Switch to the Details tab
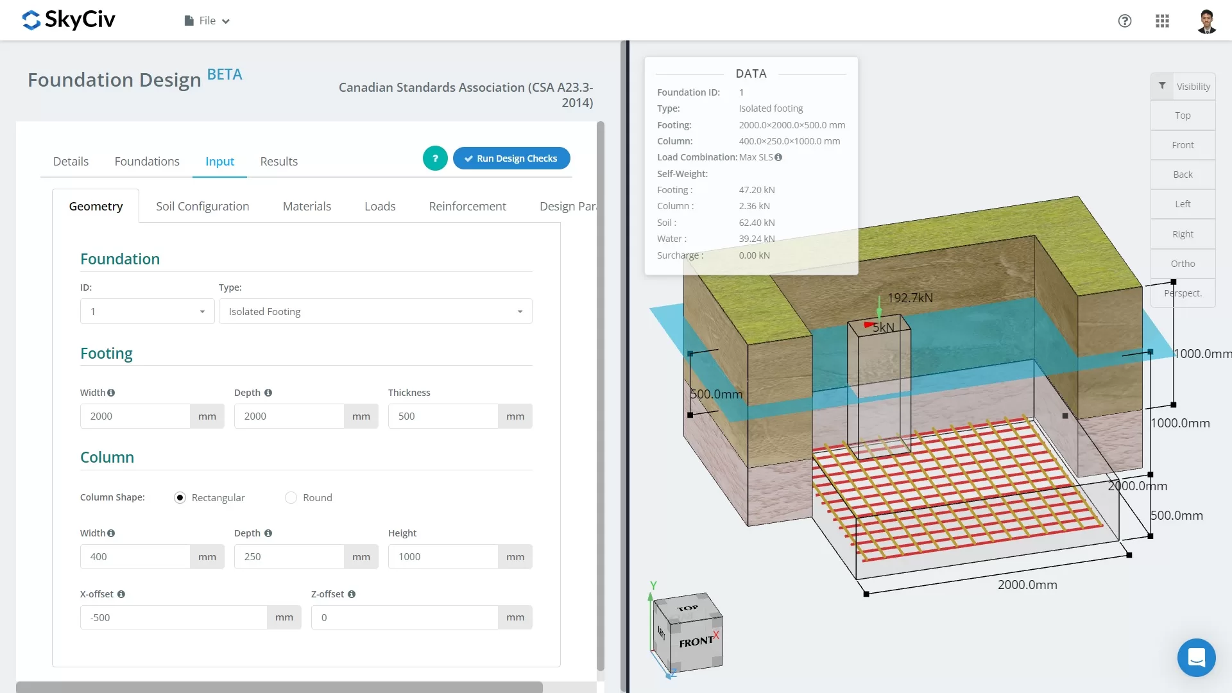1232x693 pixels. 71,162
